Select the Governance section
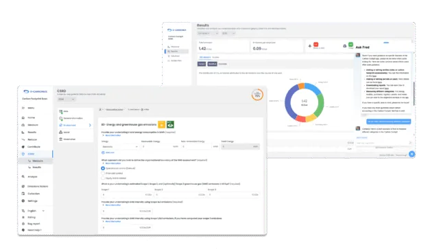439x250 pixels. coord(75,139)
